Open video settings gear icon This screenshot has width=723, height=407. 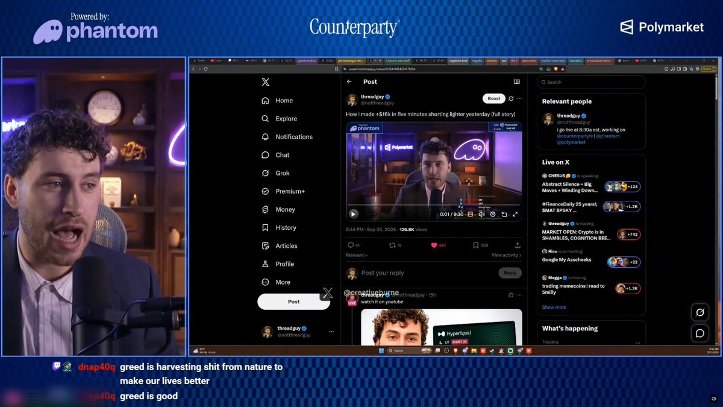492,214
